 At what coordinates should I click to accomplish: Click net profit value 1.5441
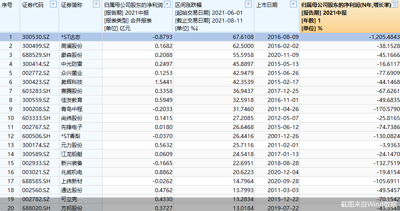click(164, 82)
